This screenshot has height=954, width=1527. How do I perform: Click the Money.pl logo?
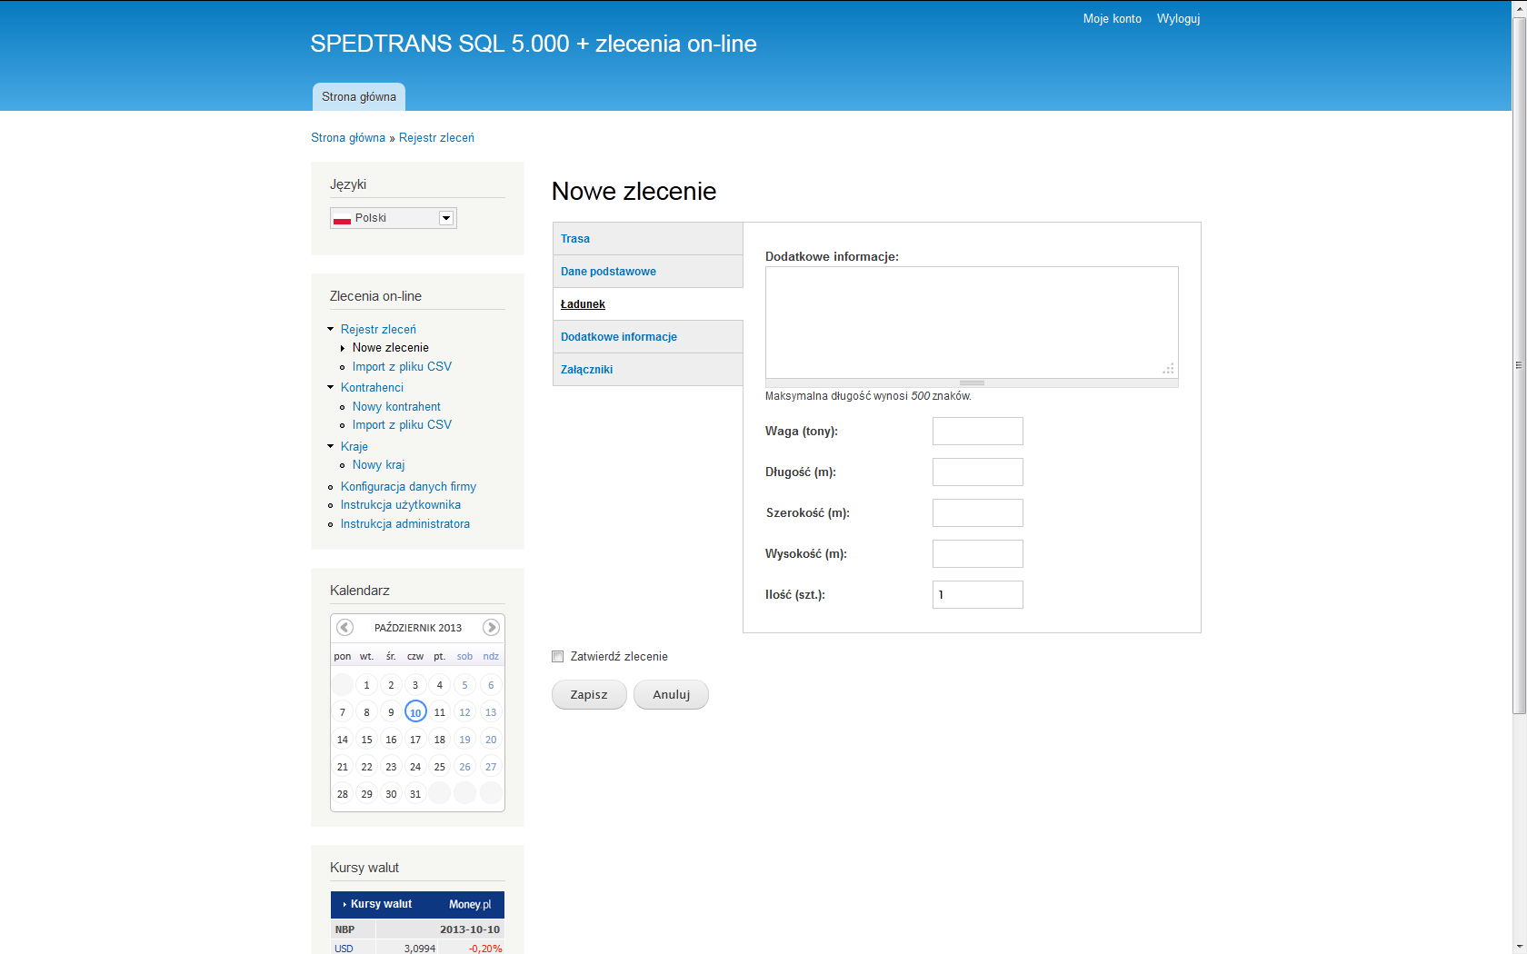470,904
